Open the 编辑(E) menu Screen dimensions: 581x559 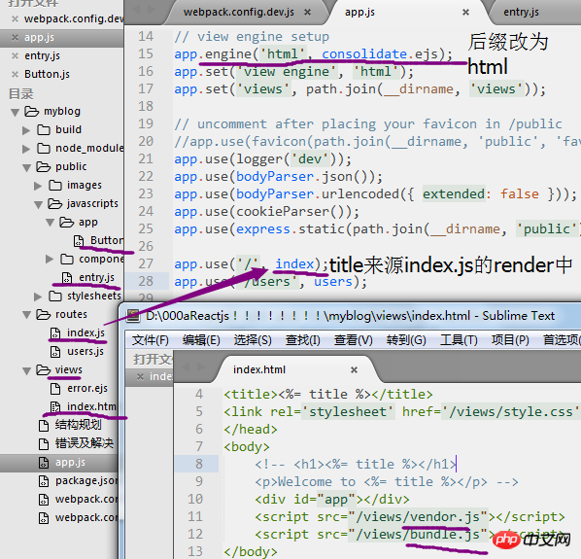tap(201, 340)
